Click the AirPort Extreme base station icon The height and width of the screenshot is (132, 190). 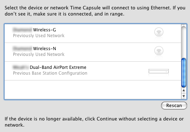pos(159,71)
